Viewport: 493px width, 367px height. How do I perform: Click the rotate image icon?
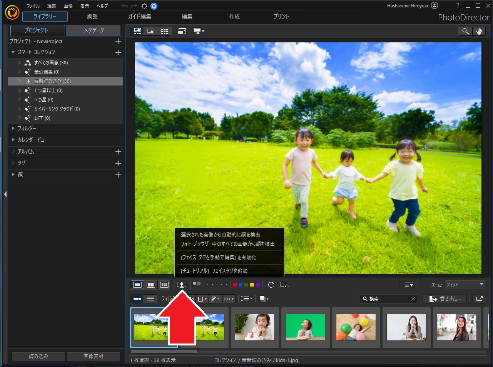point(271,285)
